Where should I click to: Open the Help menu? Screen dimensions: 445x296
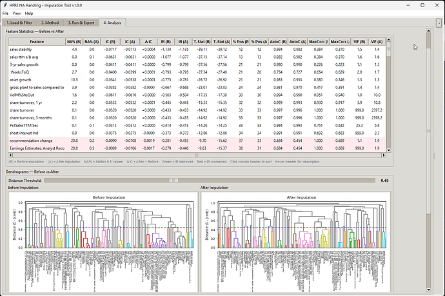(29, 13)
